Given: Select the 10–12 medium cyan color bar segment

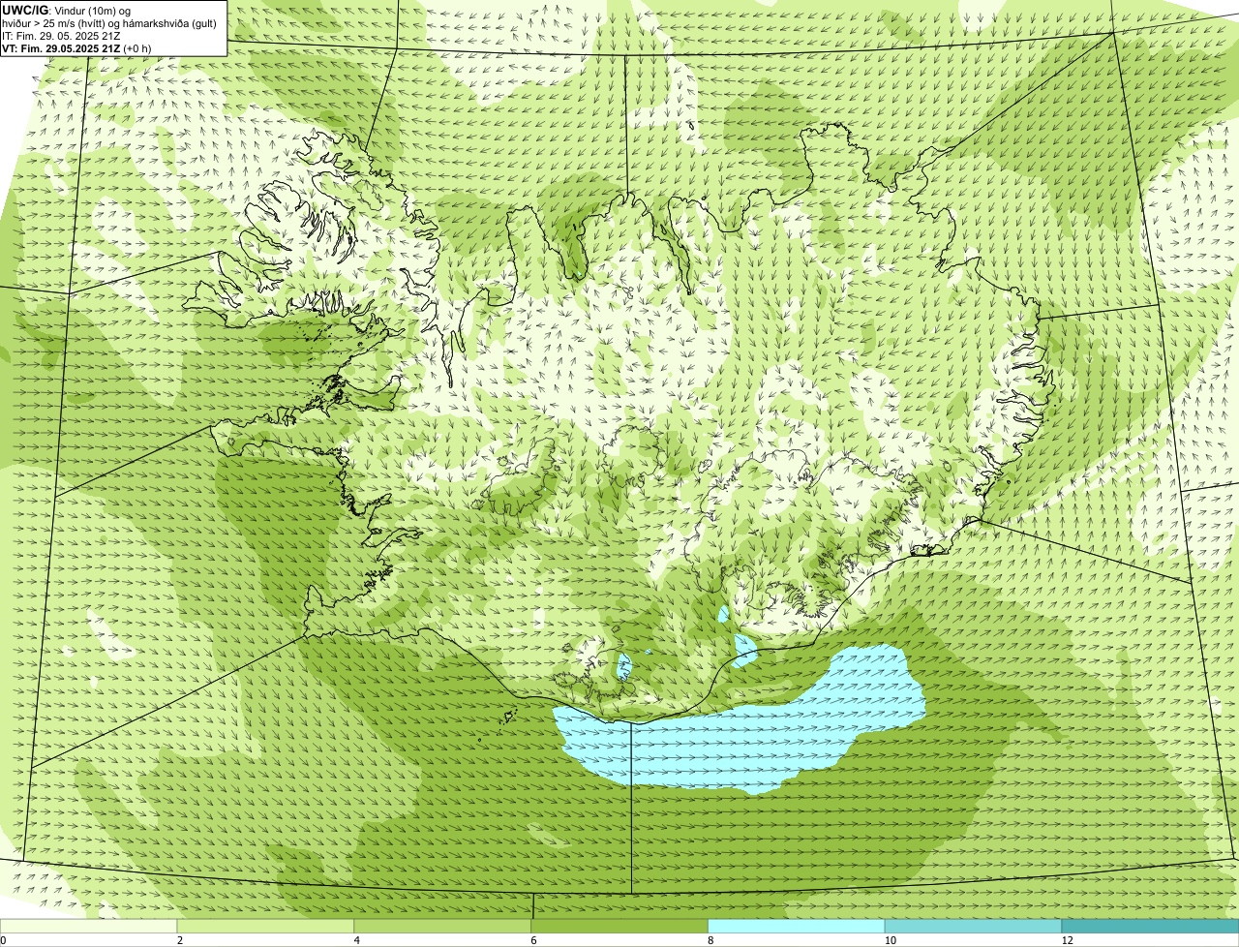Looking at the screenshot, I should point(973,926).
